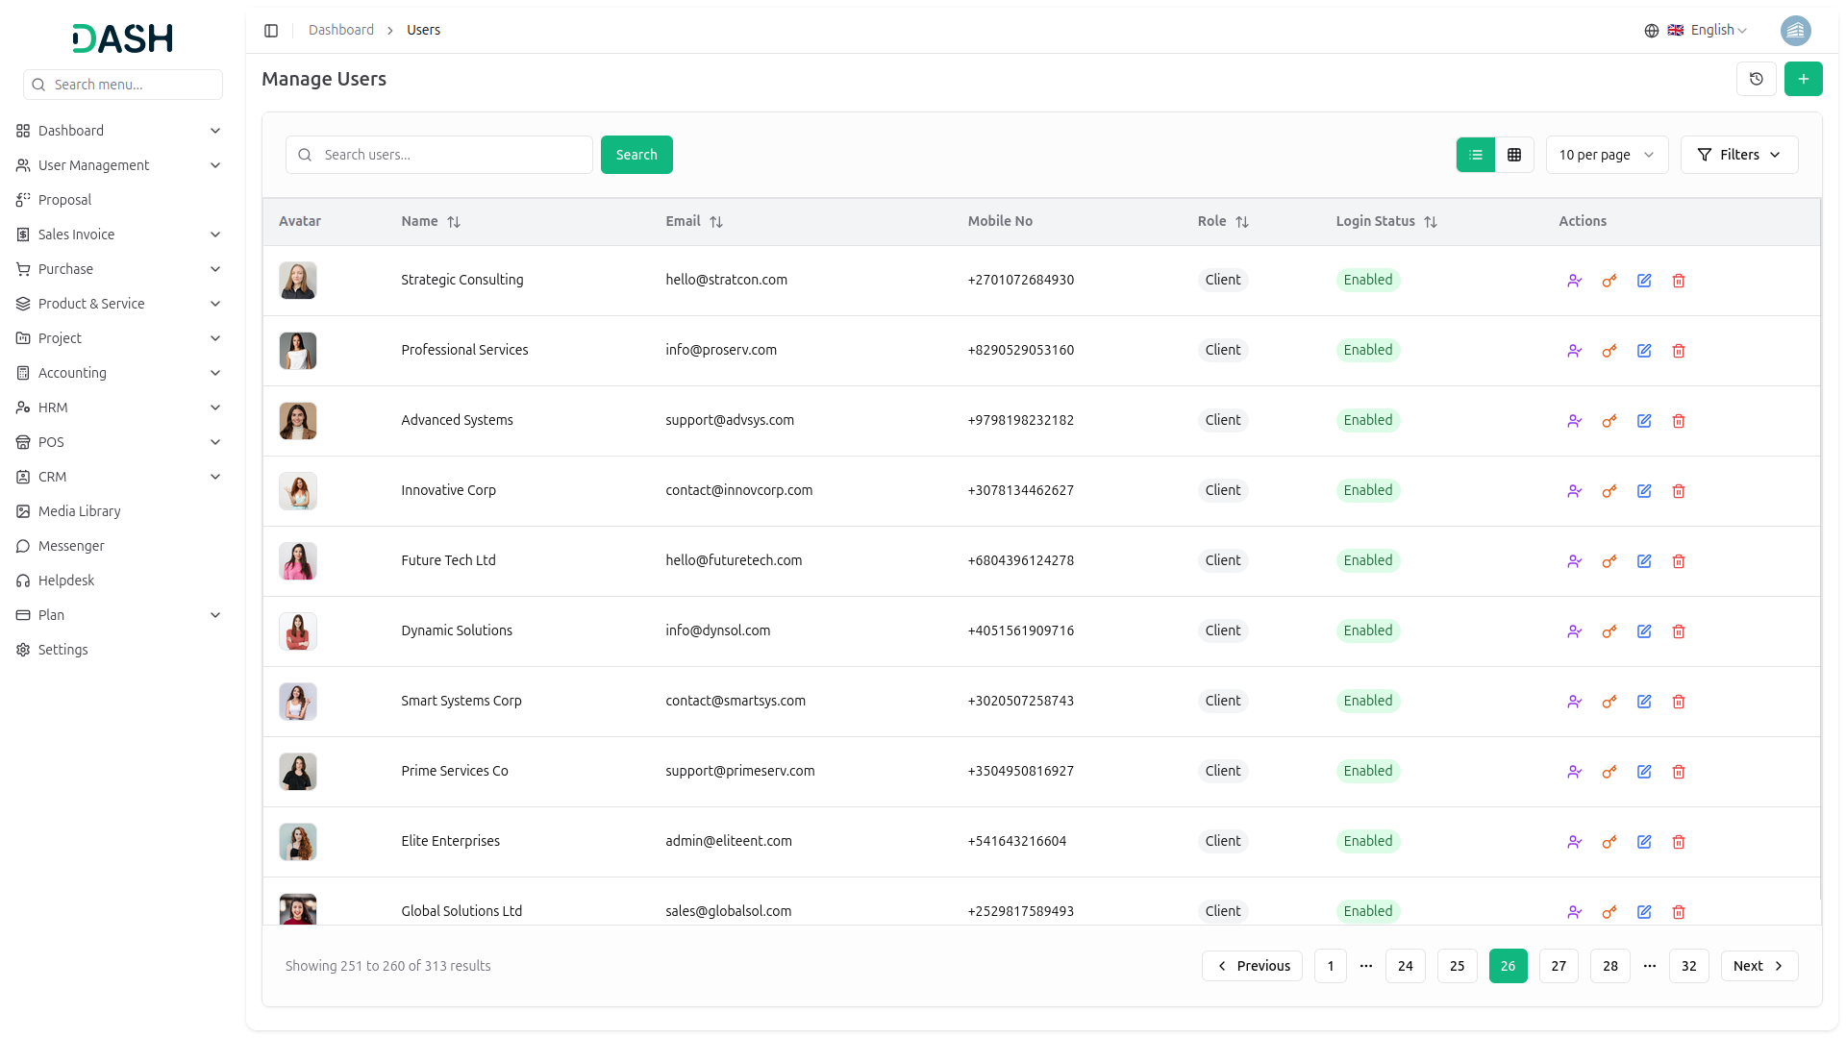This screenshot has width=1846, height=1038.
Task: Click the login-as-user icon for Strategic Consulting
Action: pos(1574,281)
